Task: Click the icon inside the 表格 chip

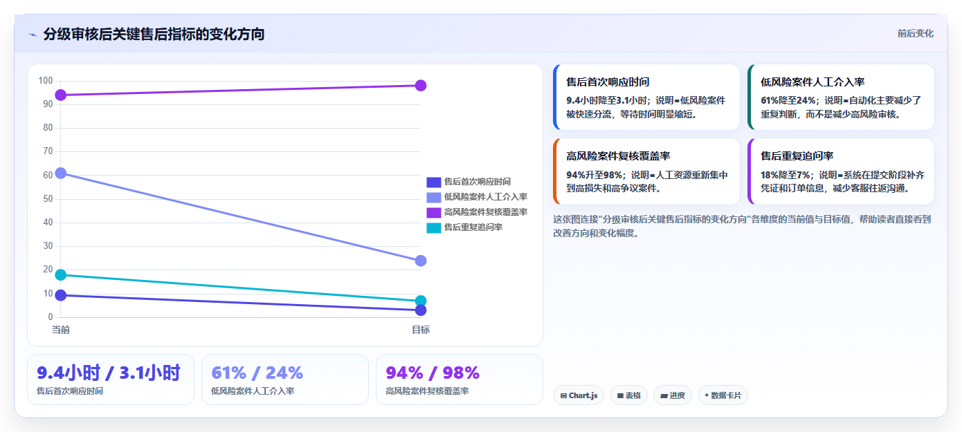Action: coord(620,396)
